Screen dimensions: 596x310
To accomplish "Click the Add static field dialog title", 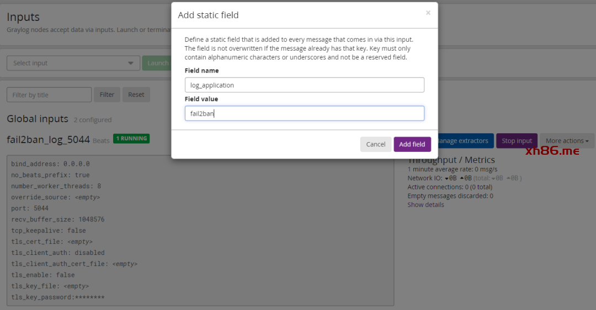I will (x=208, y=15).
